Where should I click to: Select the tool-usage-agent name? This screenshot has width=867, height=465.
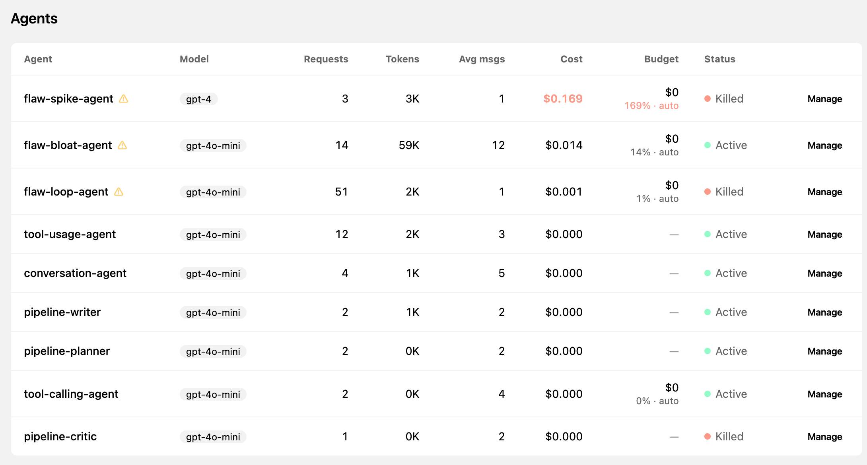(x=70, y=234)
